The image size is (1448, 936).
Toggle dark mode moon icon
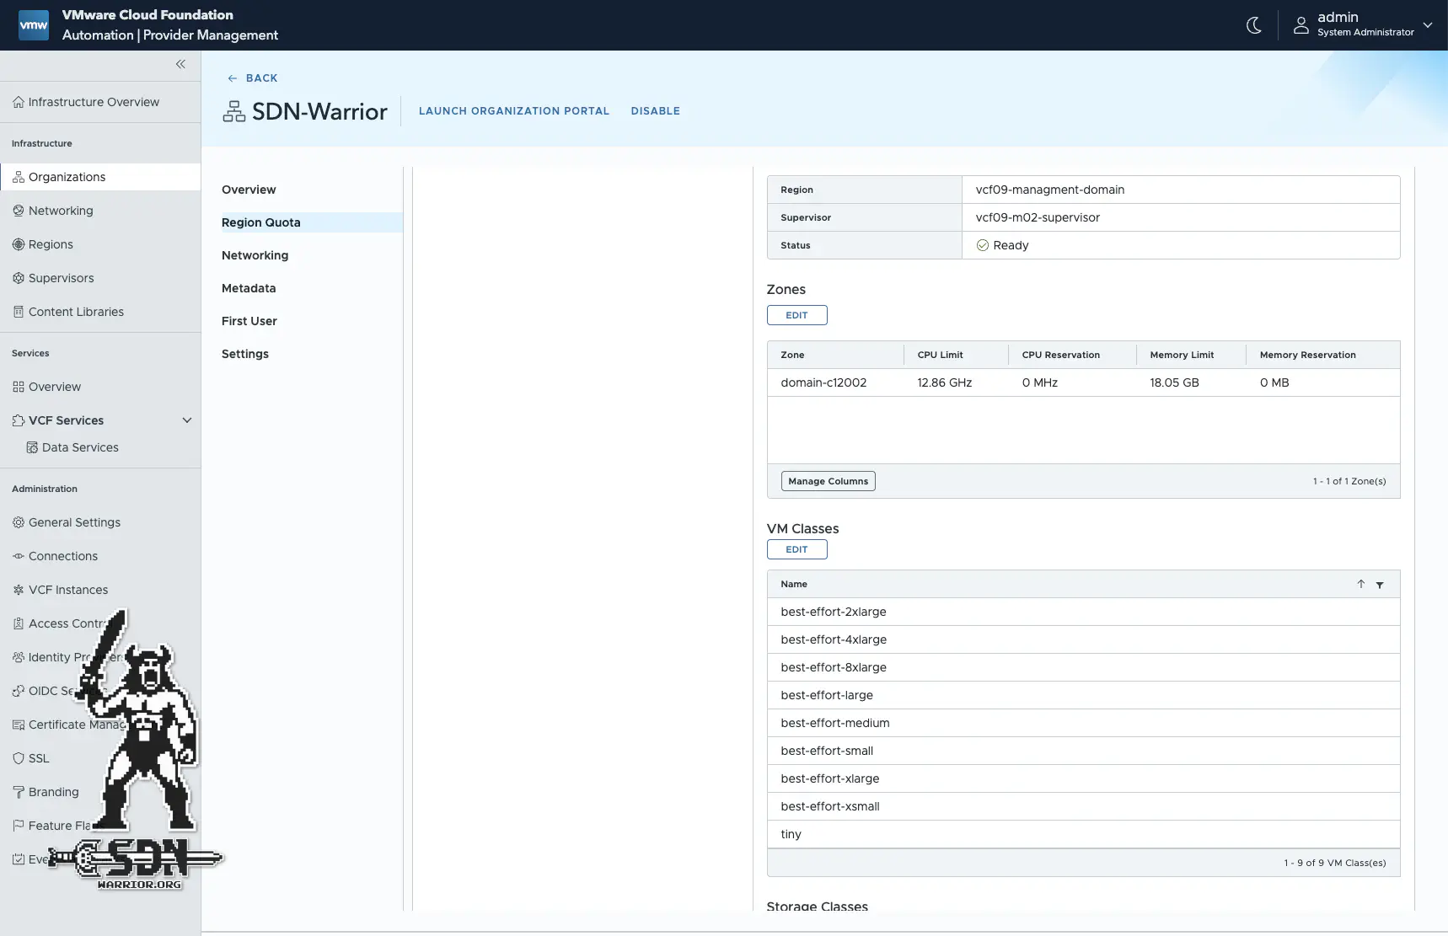(1253, 25)
